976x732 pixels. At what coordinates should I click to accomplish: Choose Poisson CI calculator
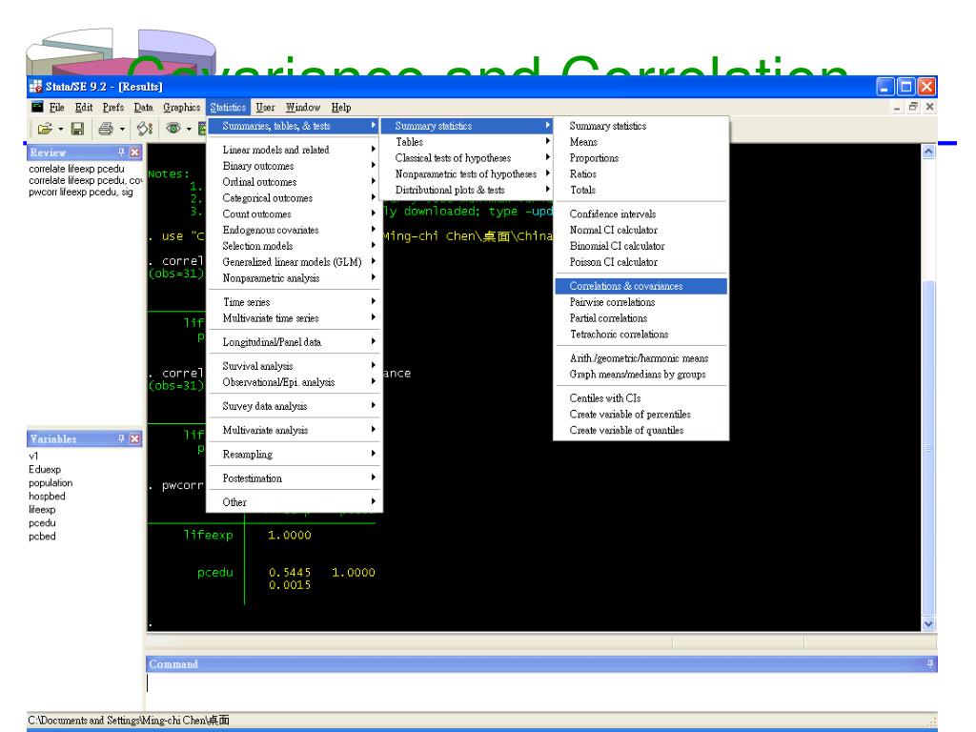tap(640, 262)
